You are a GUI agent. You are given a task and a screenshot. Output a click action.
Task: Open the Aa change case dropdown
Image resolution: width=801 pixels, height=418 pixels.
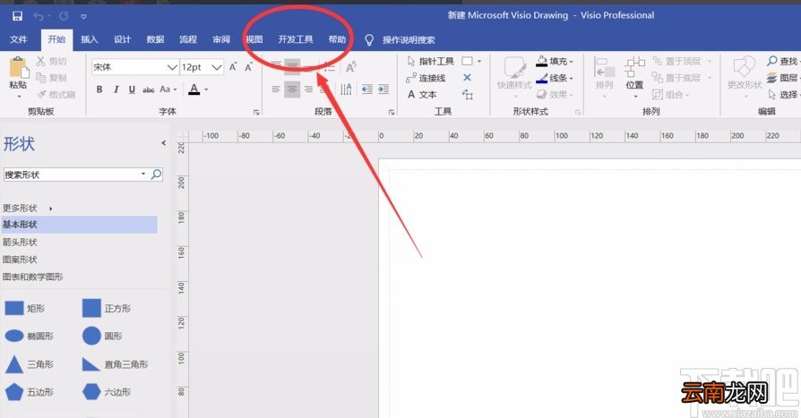pyautogui.click(x=168, y=90)
